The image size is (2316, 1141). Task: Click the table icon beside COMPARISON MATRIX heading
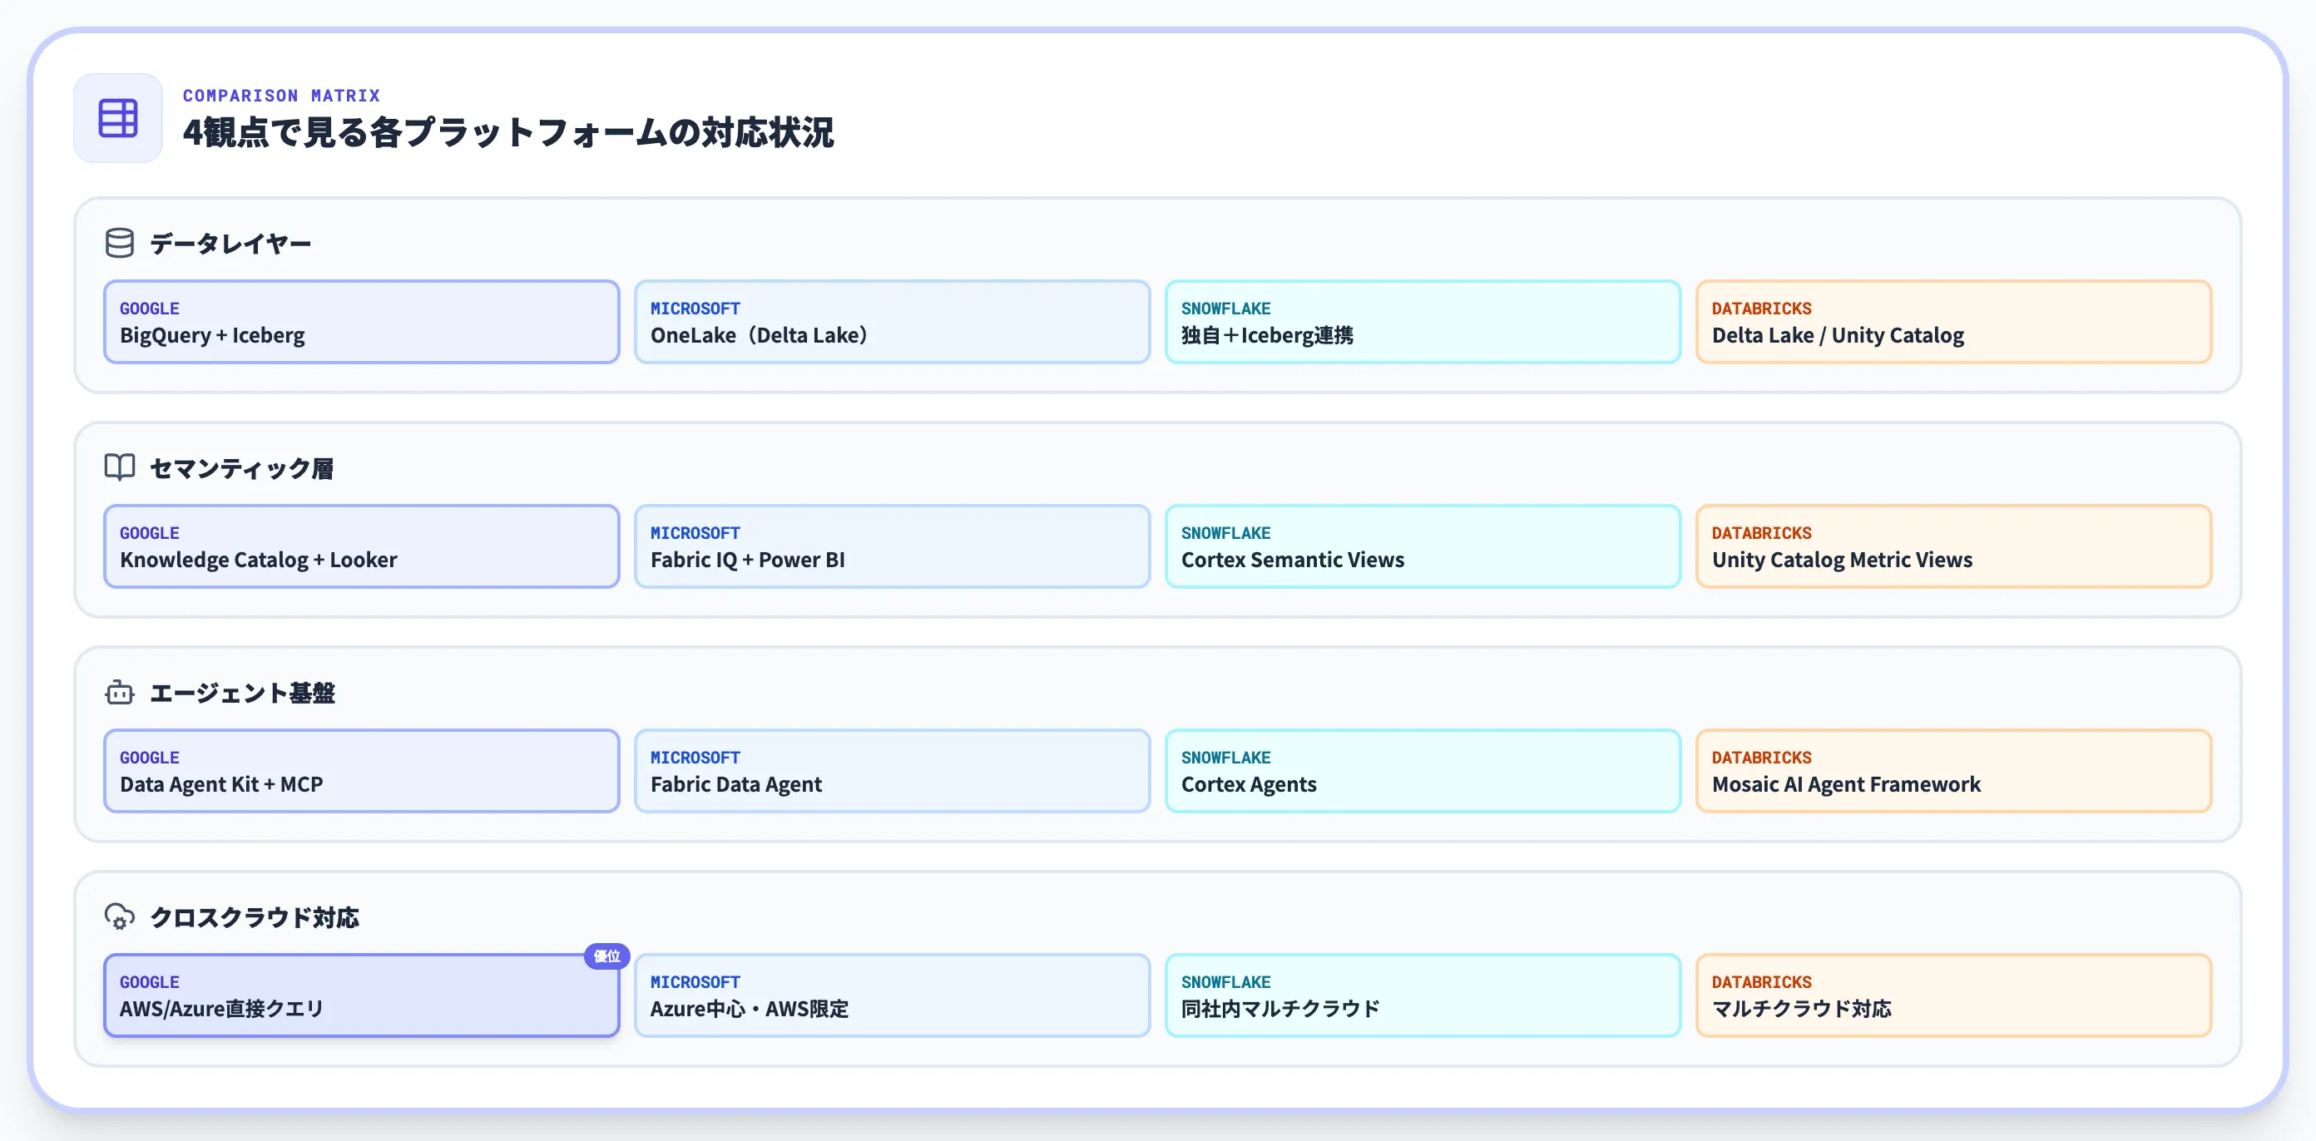[118, 117]
